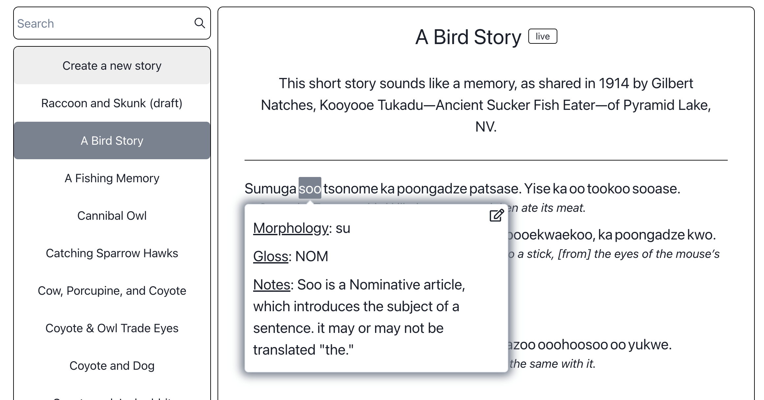764x400 pixels.
Task: Click the search magnifier icon
Action: tap(199, 23)
